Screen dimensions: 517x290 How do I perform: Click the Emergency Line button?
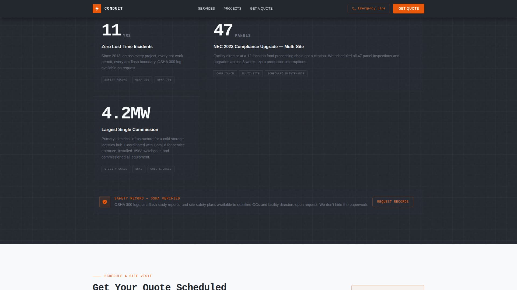369,9
